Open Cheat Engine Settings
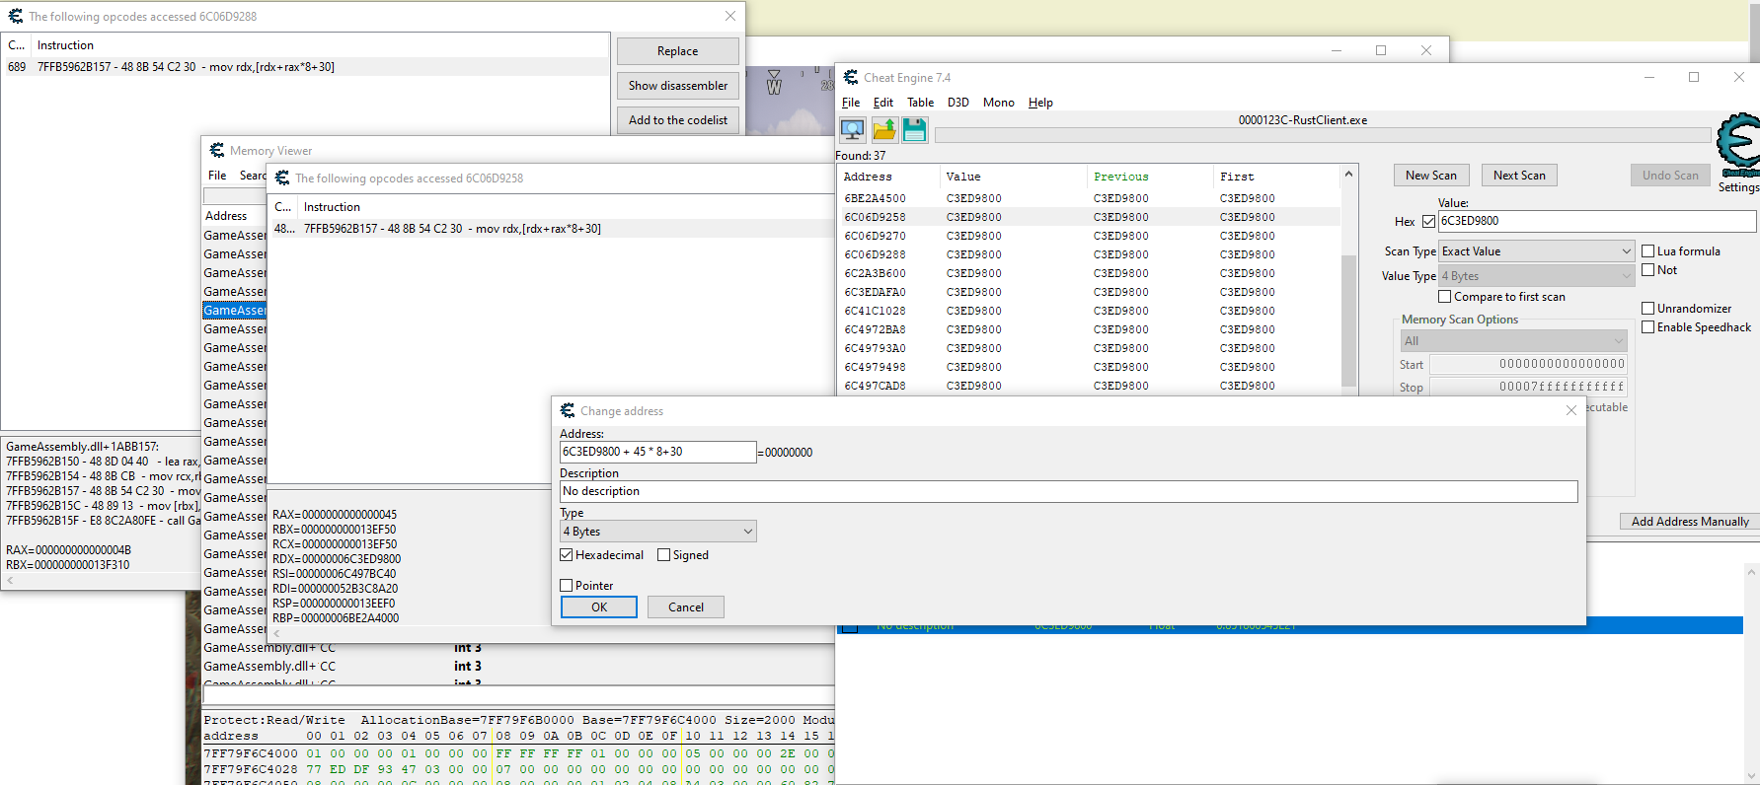The width and height of the screenshot is (1760, 785). tap(1739, 187)
